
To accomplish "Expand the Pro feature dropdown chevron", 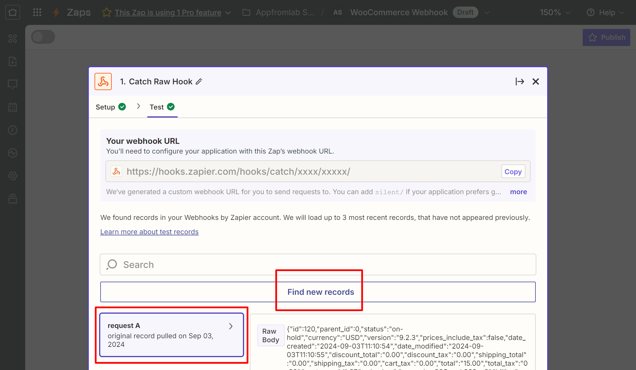I will click(228, 13).
